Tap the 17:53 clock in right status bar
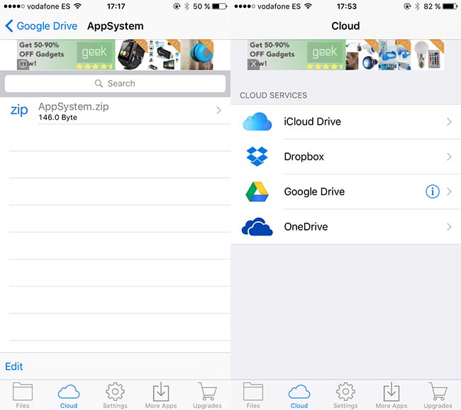The width and height of the screenshot is (461, 410). pyautogui.click(x=347, y=6)
